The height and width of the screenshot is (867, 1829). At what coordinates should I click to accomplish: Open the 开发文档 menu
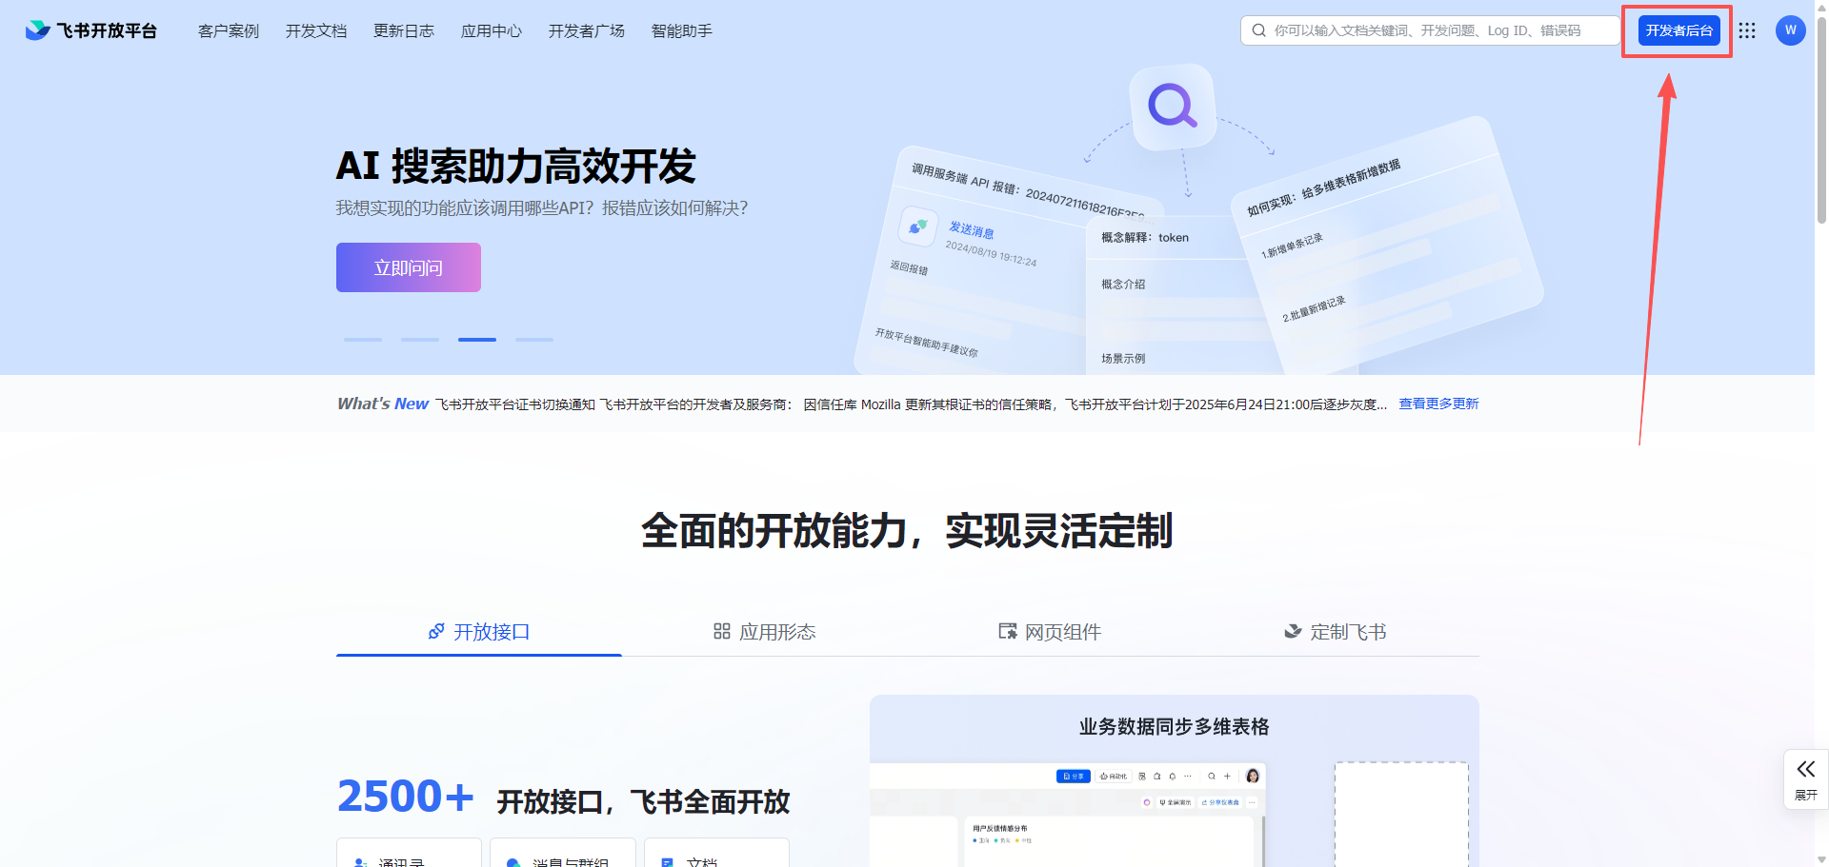click(x=316, y=30)
